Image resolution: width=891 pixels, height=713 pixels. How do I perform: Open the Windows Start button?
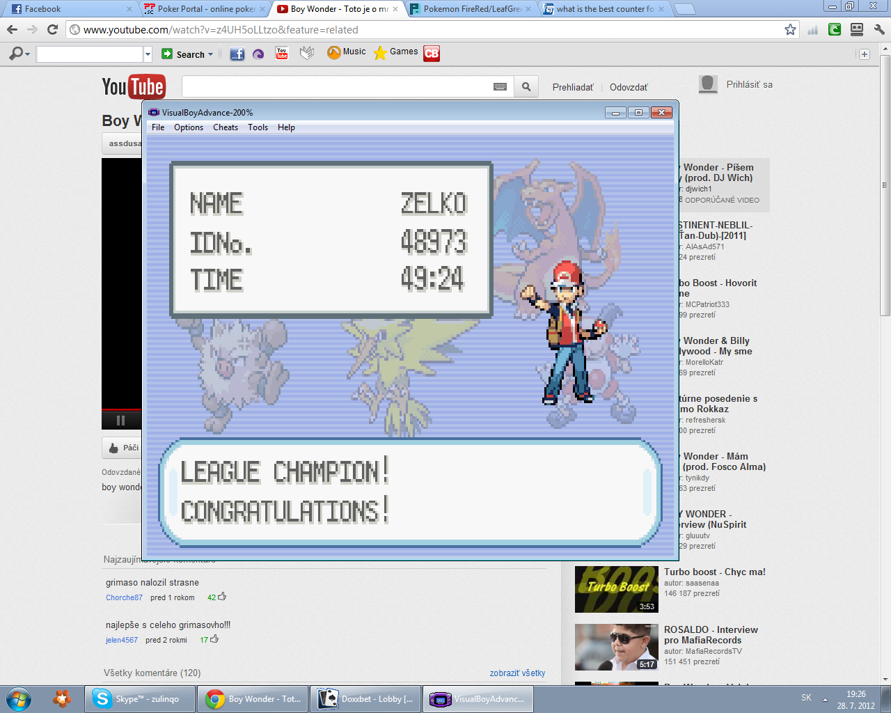click(x=17, y=698)
